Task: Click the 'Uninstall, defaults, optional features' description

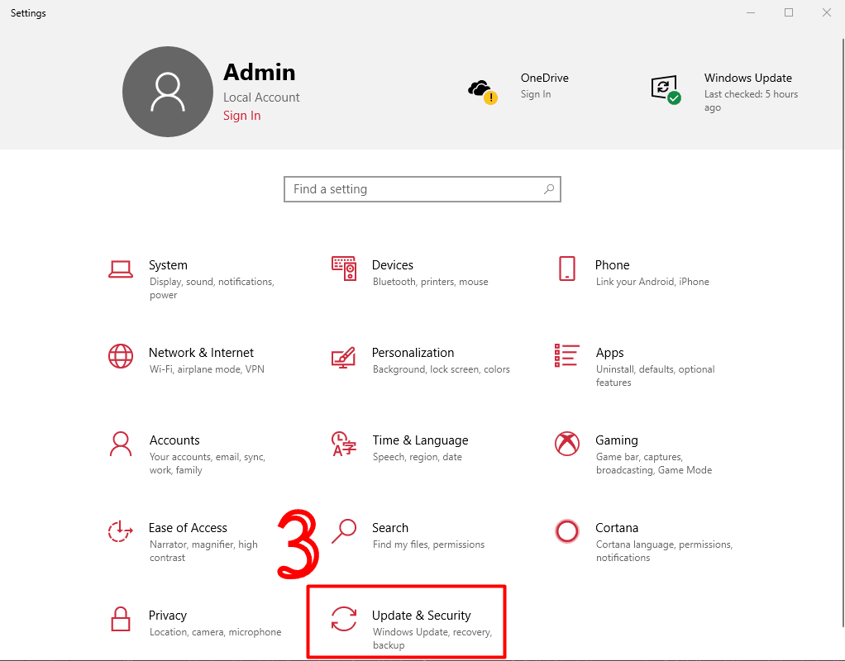Action: [656, 376]
